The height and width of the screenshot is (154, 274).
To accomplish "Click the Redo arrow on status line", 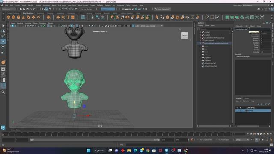I will [x=34, y=9].
